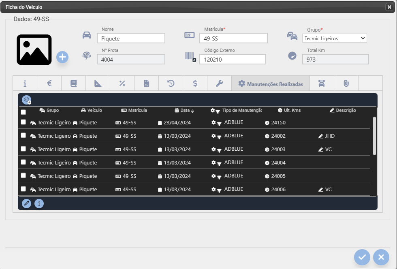The image size is (397, 269).
Task: Click the Código Externo field 120210
Action: click(x=233, y=59)
